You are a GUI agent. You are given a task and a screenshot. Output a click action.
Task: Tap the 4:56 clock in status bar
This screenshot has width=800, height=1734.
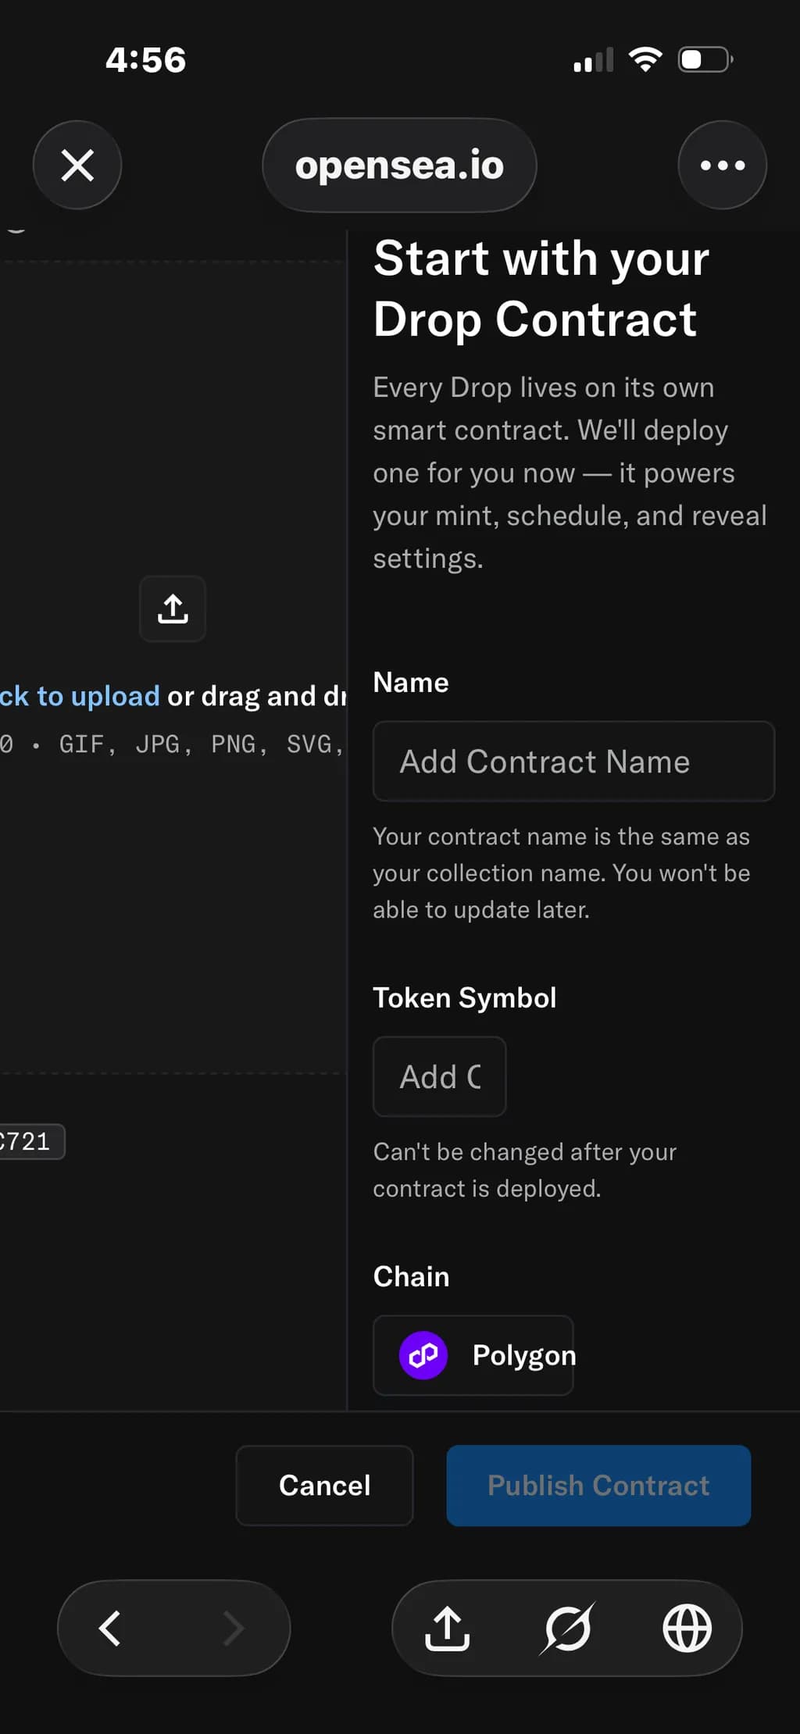(x=146, y=60)
